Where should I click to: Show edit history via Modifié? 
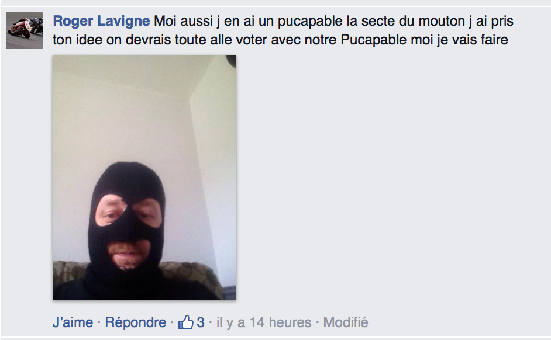346,322
